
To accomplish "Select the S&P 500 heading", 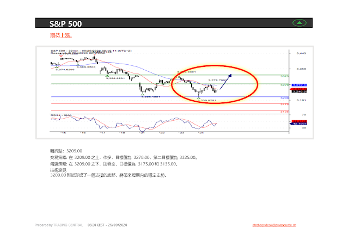I will (x=66, y=24).
